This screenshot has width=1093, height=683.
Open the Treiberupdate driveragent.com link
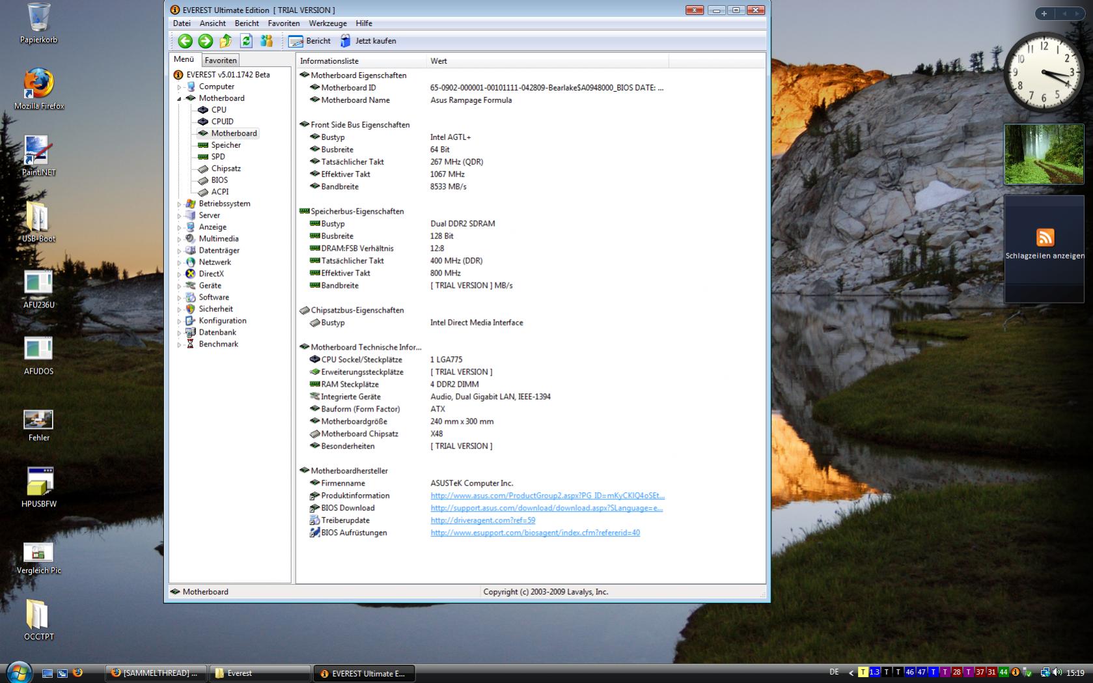[x=483, y=520]
